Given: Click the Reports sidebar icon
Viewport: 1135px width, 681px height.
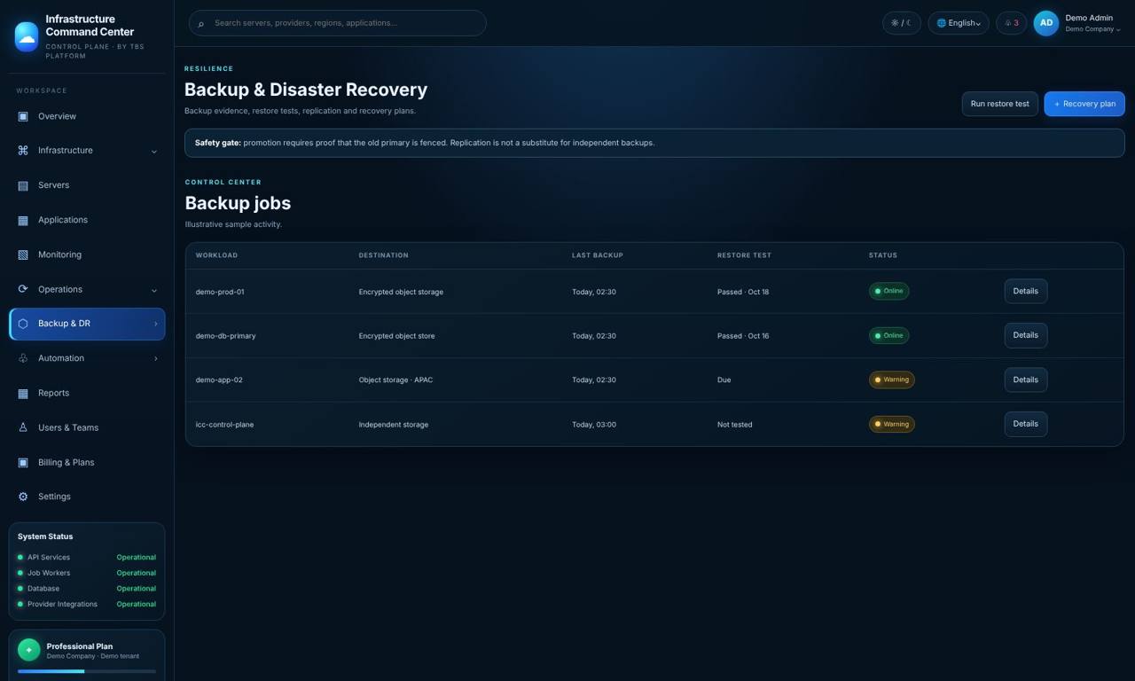Looking at the screenshot, I should 23,393.
